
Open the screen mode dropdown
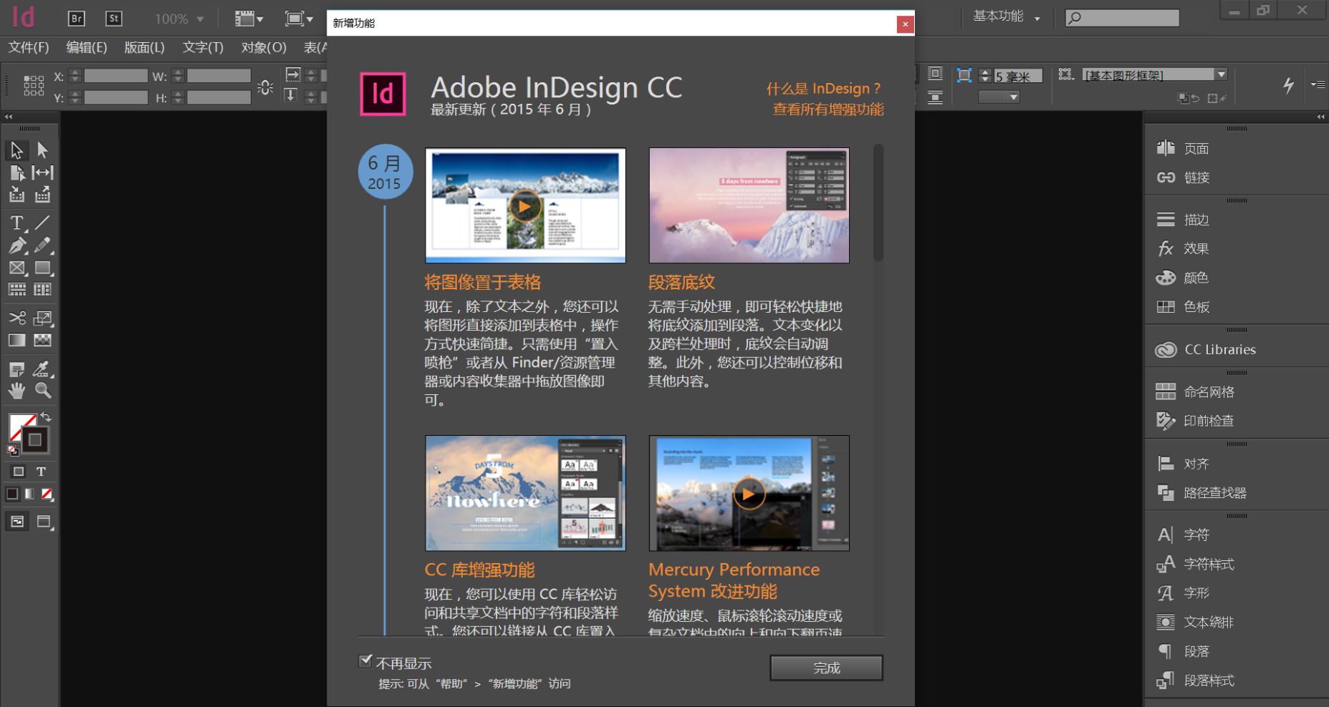[x=299, y=19]
